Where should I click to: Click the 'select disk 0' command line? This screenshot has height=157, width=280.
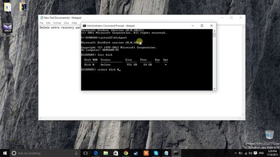point(101,70)
